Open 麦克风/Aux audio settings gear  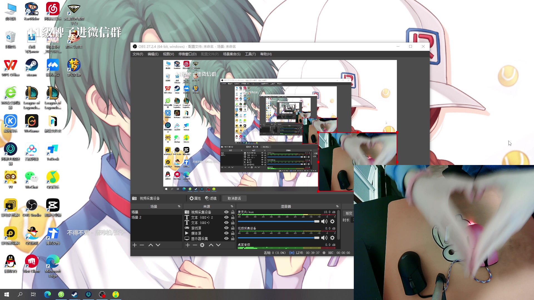(x=332, y=221)
